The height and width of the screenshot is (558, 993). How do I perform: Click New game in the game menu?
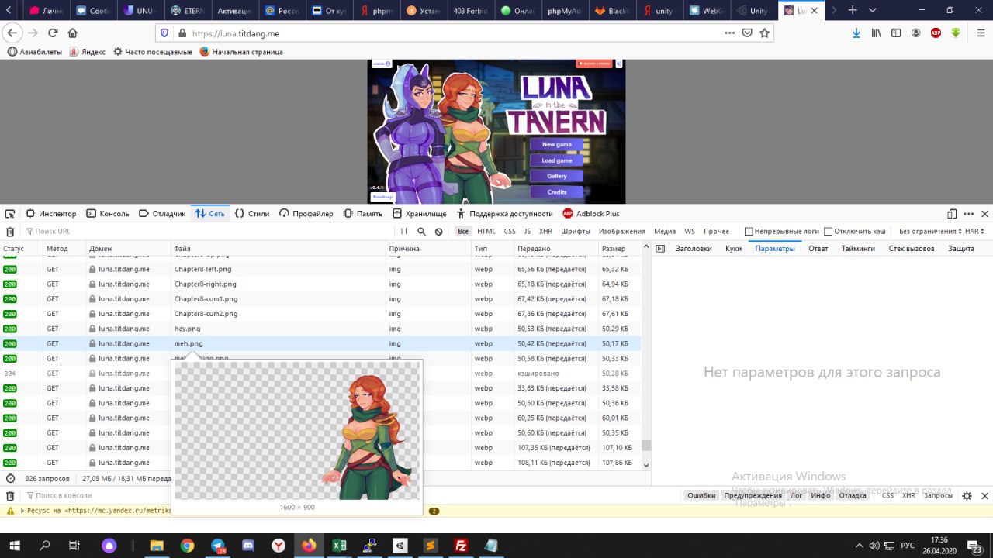click(556, 144)
